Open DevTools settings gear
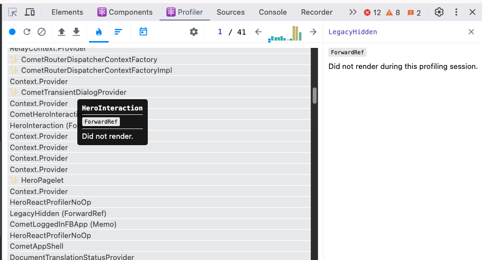The image size is (482, 260). [x=439, y=12]
